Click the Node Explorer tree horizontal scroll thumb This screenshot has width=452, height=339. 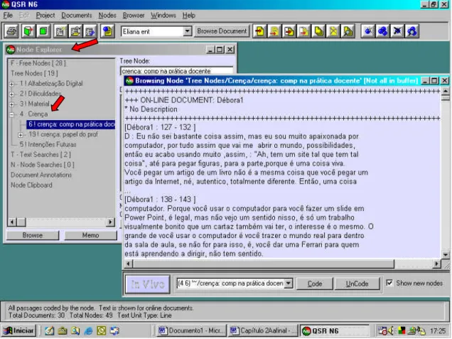tap(21, 222)
